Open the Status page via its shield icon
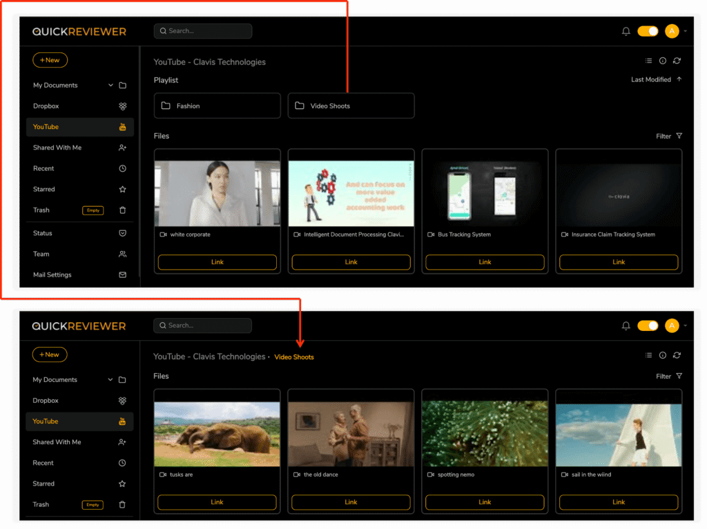The width and height of the screenshot is (707, 529). 122,233
